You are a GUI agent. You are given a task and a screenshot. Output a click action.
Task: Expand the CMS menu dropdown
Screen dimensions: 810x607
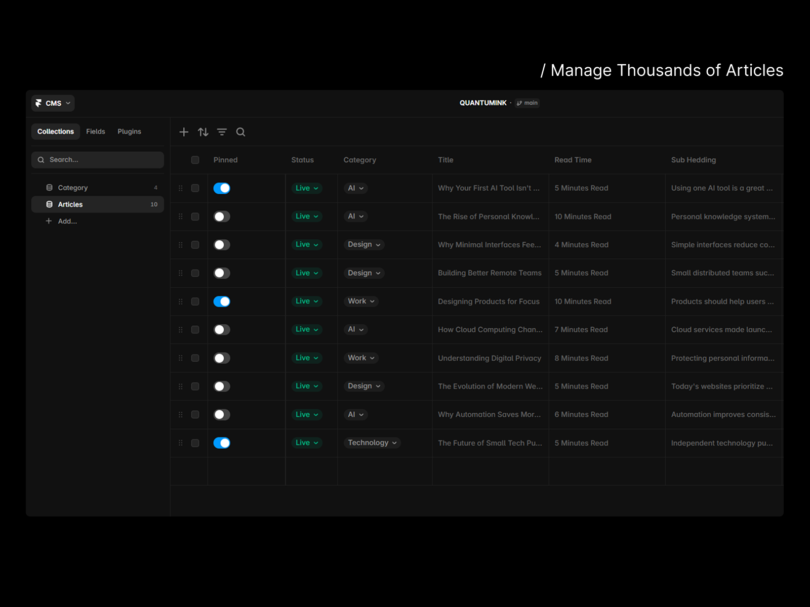[x=53, y=103]
